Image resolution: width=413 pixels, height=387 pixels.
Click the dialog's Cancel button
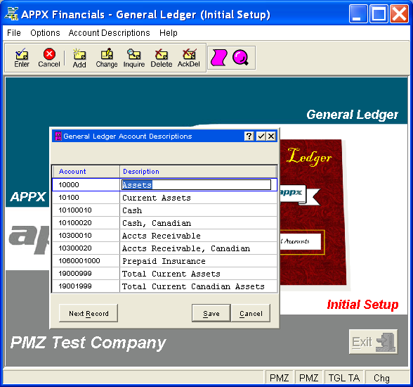[x=251, y=313]
